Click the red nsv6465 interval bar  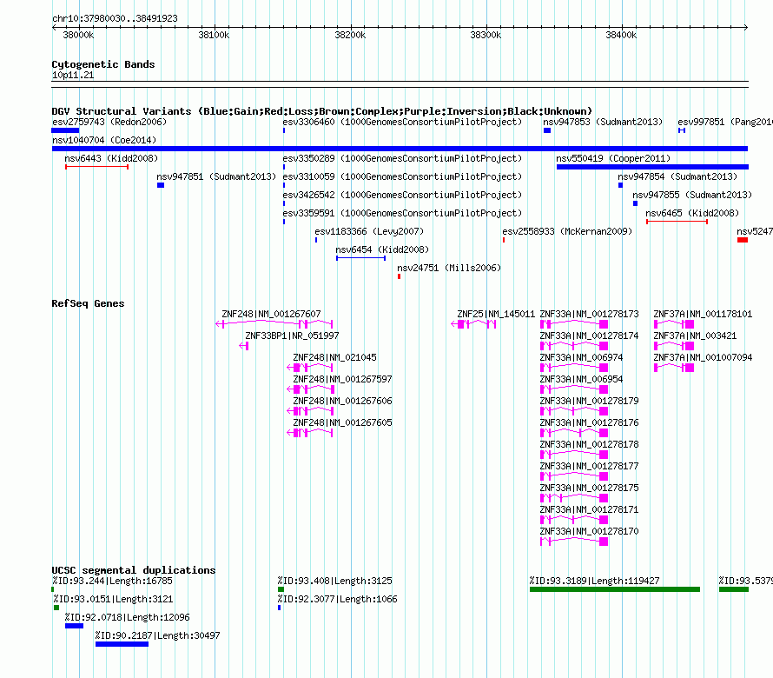coord(677,222)
